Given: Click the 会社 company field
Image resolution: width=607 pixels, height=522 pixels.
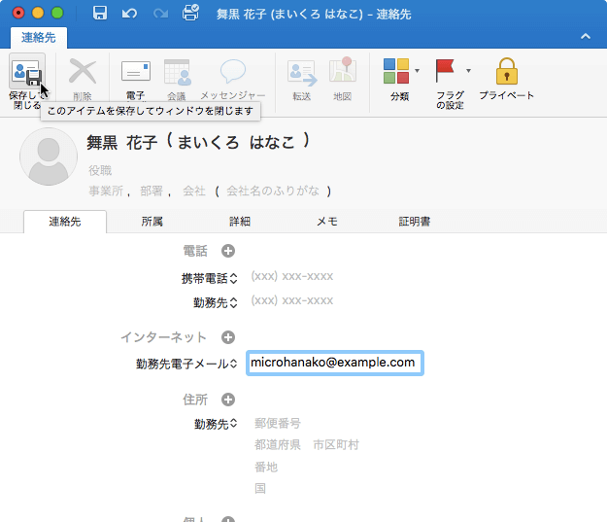Looking at the screenshot, I should tap(194, 191).
